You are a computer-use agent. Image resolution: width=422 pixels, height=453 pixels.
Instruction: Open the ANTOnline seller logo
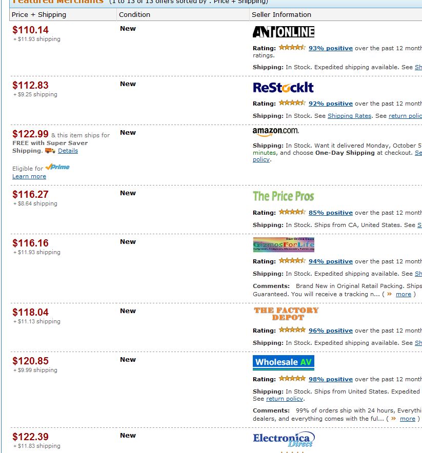pos(284,32)
